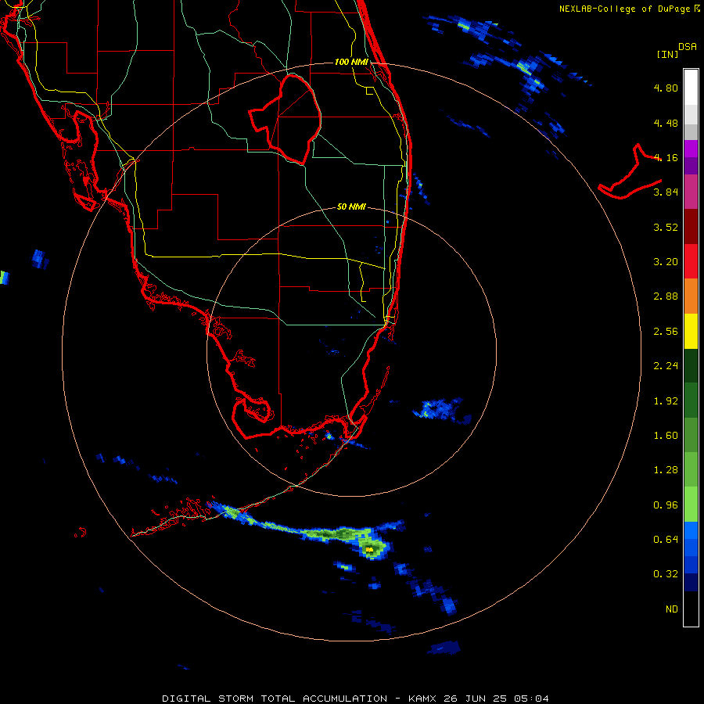Click the 2.88 legend value

[666, 296]
